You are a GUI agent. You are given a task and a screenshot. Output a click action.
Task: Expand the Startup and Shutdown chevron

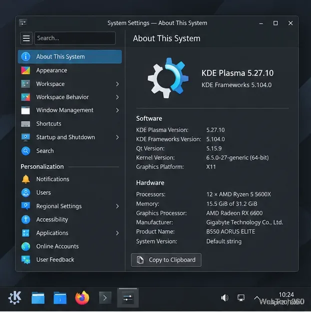[x=117, y=137]
